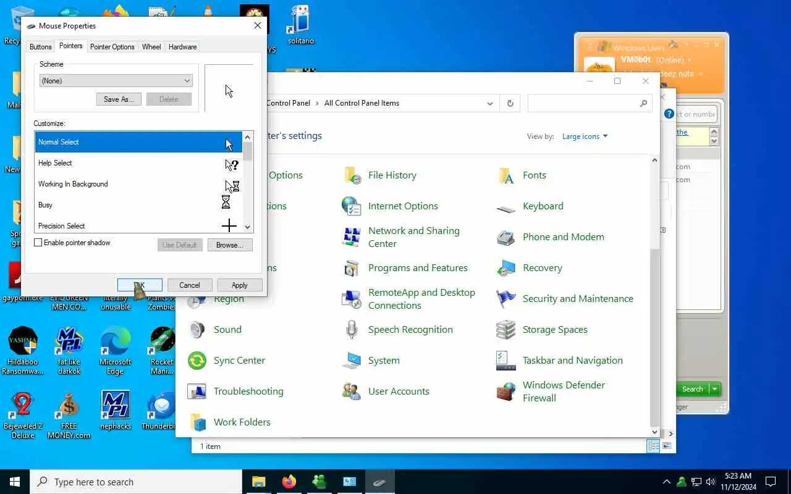Switch to large icons view button
The height and width of the screenshot is (494, 791).
coord(667,446)
